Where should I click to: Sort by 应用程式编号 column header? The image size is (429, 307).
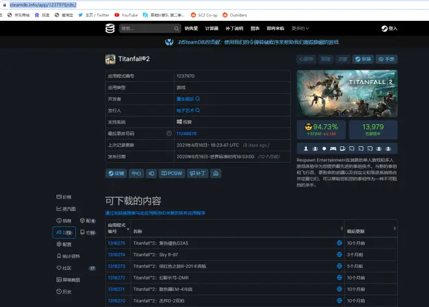pos(118,228)
